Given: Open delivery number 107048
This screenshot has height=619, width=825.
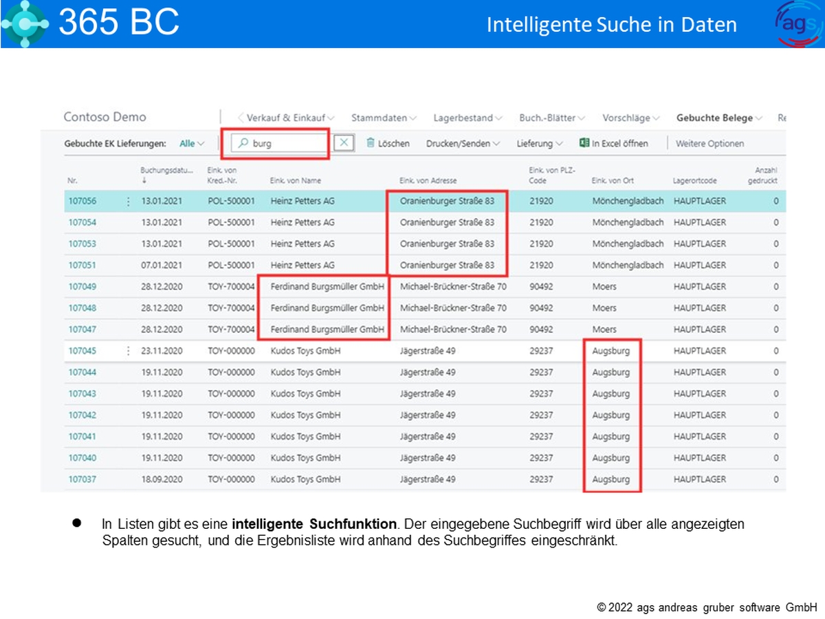Looking at the screenshot, I should [82, 308].
